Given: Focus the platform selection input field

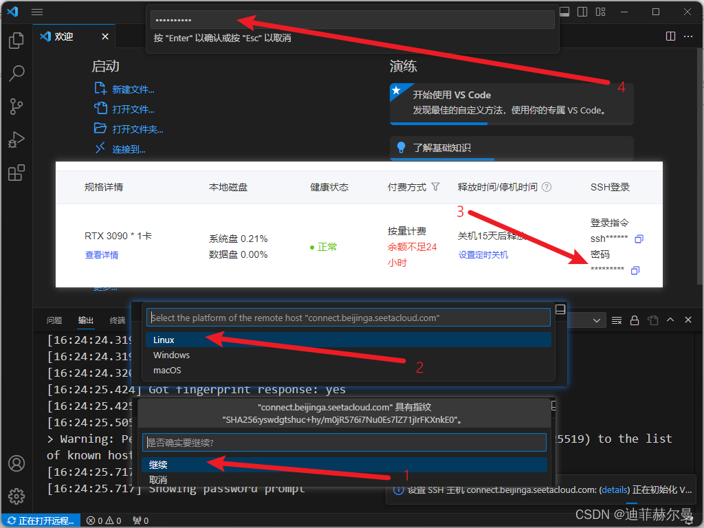Looking at the screenshot, I should tap(349, 318).
